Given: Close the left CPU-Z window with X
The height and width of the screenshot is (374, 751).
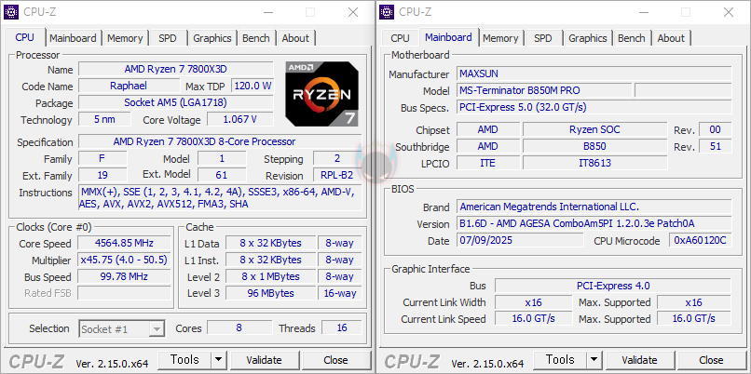Looking at the screenshot, I should (x=353, y=12).
